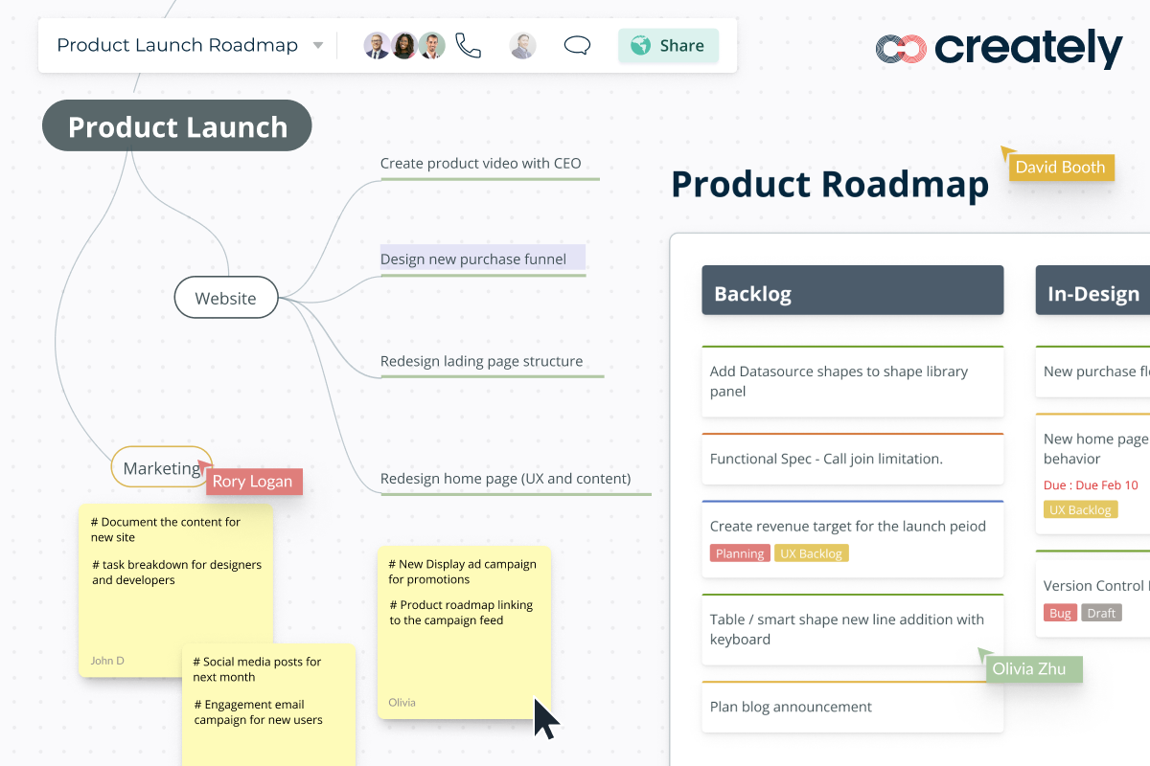
Task: Click the first collaborator avatar
Action: (377, 46)
